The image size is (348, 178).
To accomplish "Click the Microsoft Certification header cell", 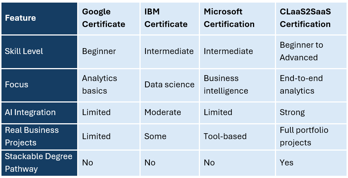I will [x=237, y=19].
